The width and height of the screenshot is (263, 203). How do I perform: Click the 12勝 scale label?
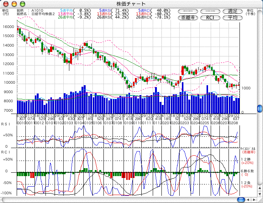pos(246,159)
